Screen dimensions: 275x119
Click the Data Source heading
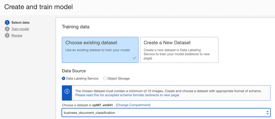tap(74, 71)
